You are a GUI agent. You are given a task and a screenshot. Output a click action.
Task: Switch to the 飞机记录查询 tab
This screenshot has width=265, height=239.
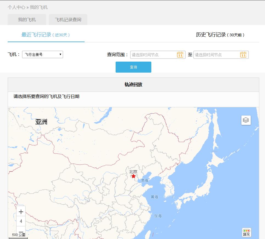[68, 20]
